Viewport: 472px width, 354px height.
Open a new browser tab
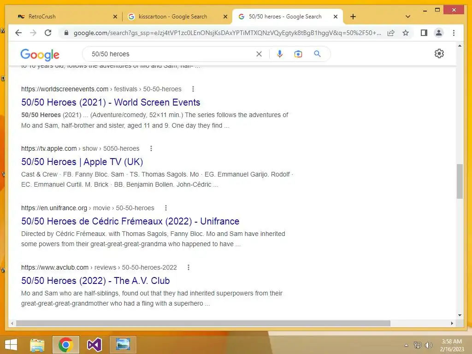(x=353, y=17)
